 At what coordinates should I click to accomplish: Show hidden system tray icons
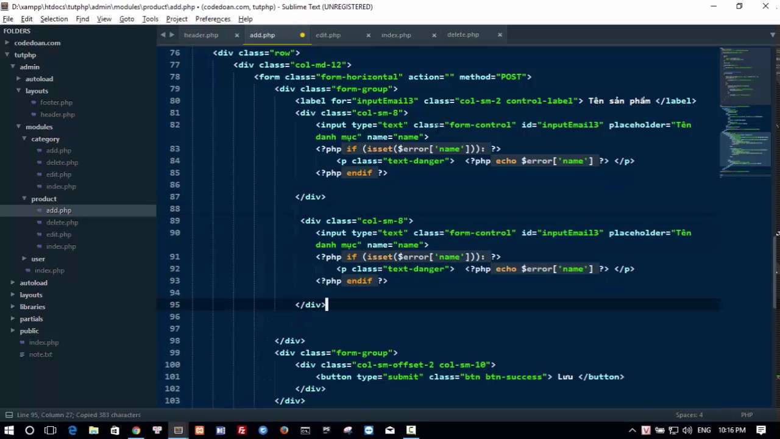tap(632, 430)
